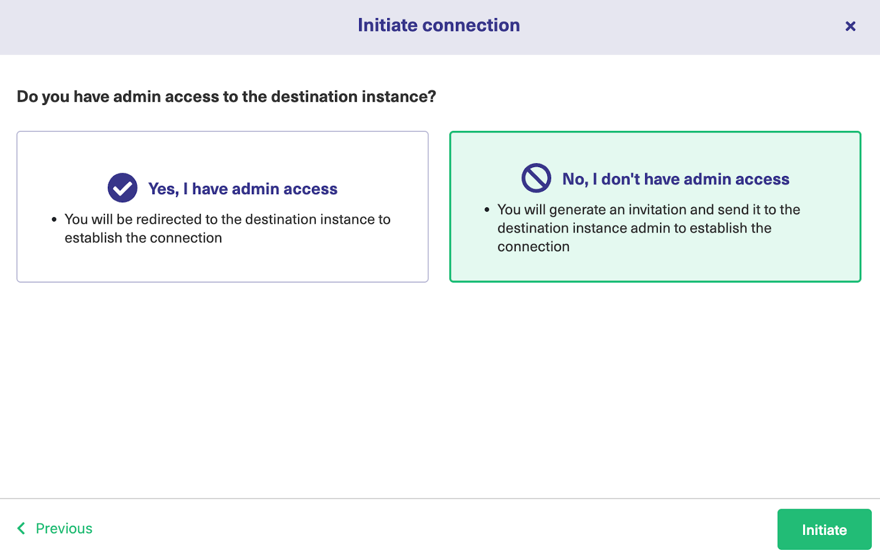Click the question 'Do you have admin access' heading
This screenshot has width=880, height=557.
(226, 96)
